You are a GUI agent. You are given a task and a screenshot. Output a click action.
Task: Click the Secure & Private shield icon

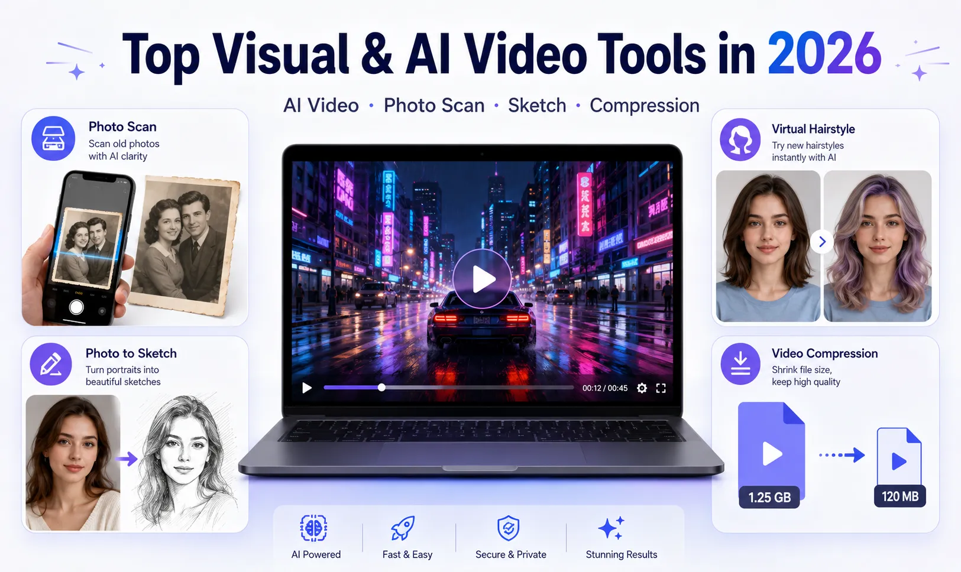(508, 528)
